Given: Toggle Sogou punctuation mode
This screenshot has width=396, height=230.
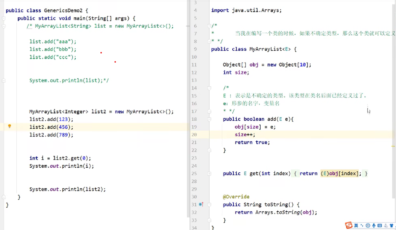Looking at the screenshot, I should 362,226.
